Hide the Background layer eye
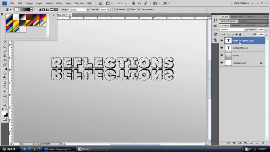Image resolution: width=270 pixels, height=152 pixels. coord(222,63)
